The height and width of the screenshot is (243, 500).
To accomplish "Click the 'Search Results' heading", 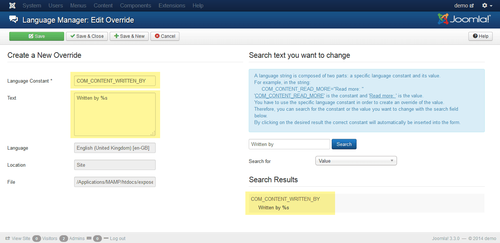I will coord(274,180).
